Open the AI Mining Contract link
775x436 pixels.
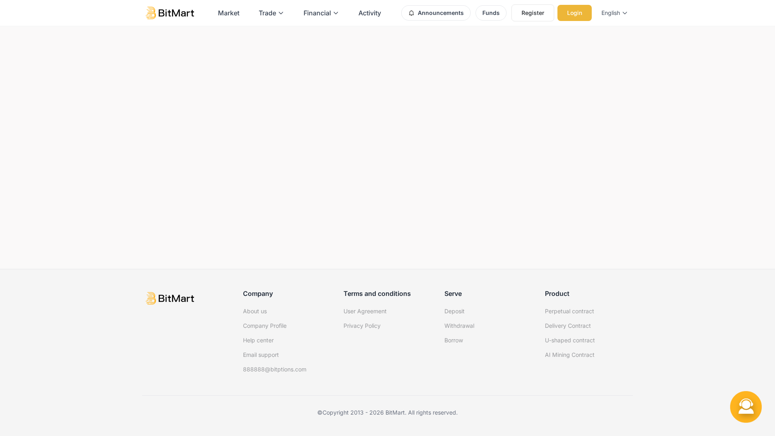point(570,355)
